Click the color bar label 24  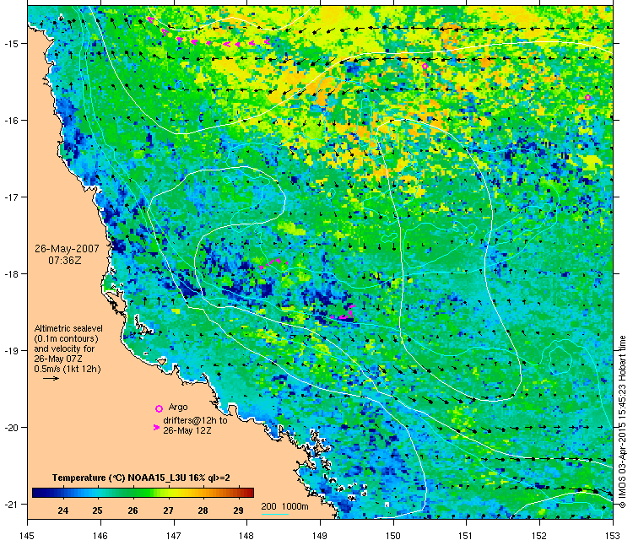63,510
